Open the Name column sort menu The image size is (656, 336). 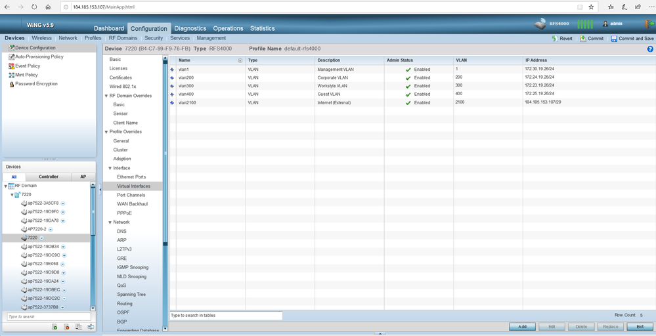240,60
